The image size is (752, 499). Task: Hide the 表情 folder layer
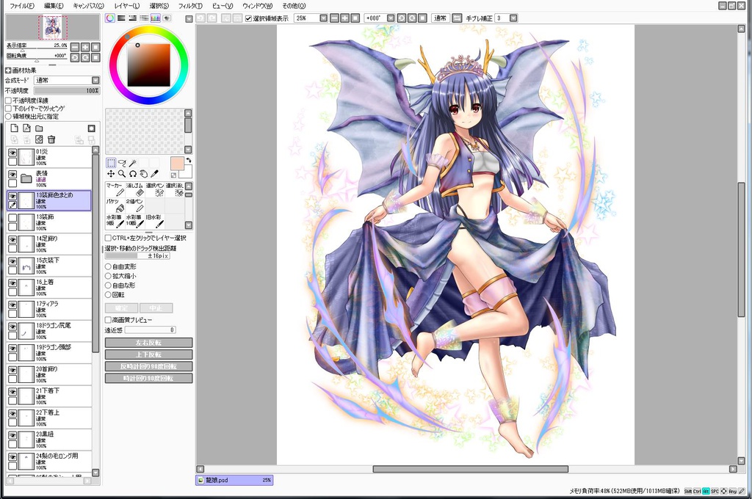12,175
